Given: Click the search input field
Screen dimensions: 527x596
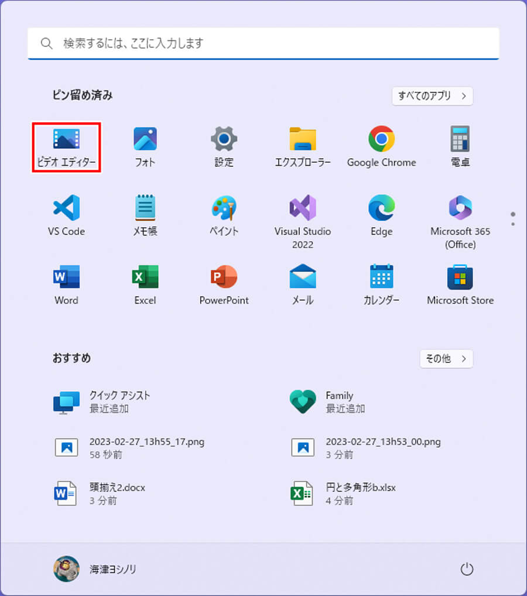Looking at the screenshot, I should 263,43.
